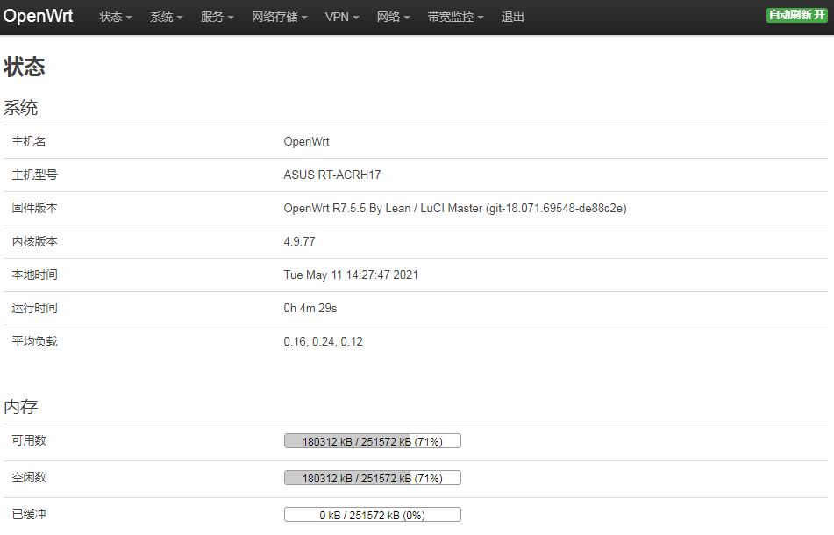Open the VPN menu bar entry

340,17
